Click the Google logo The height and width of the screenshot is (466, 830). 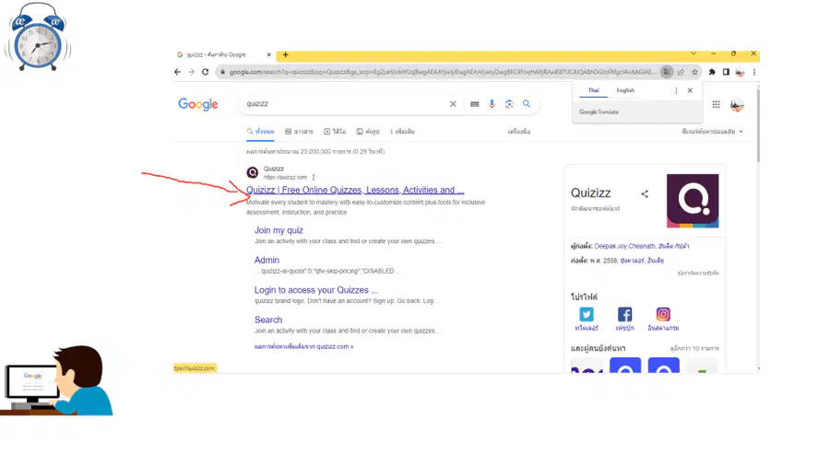[x=198, y=104]
